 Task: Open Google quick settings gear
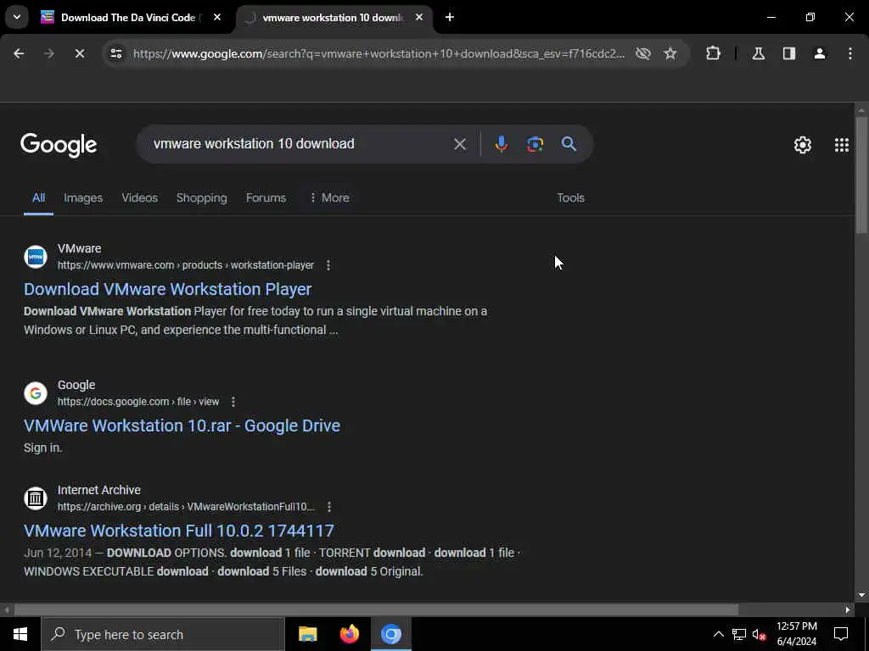pyautogui.click(x=803, y=145)
